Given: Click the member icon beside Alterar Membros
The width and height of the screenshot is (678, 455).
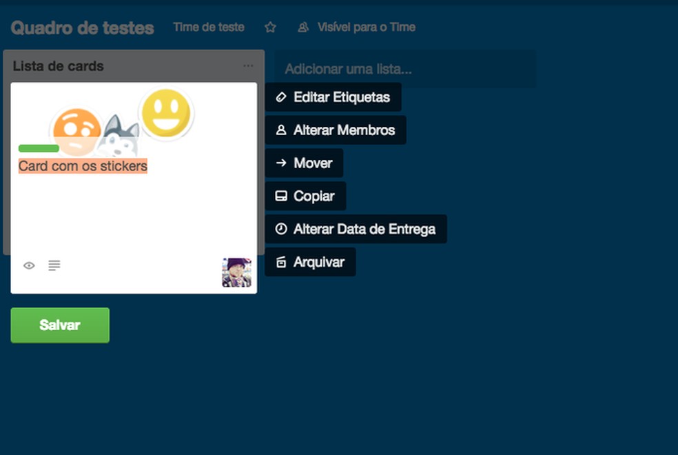Looking at the screenshot, I should click(280, 130).
